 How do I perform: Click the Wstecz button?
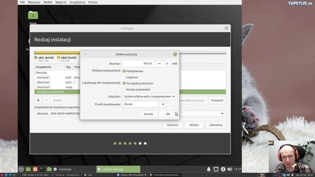194,124
